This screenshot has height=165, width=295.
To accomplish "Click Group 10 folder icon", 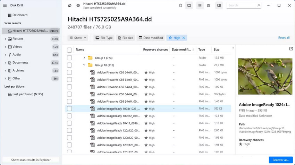I will tap(90, 65).
